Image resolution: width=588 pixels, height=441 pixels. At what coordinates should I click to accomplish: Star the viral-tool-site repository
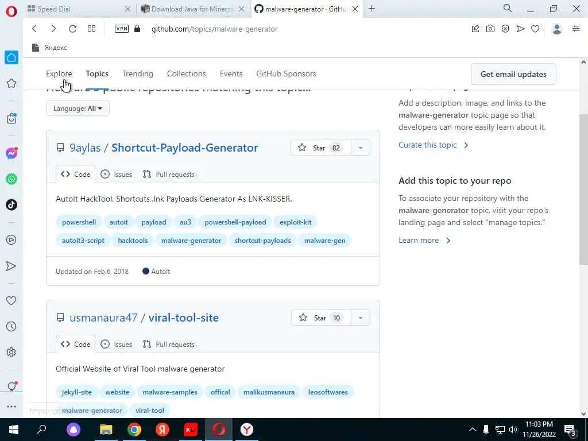[x=321, y=318]
